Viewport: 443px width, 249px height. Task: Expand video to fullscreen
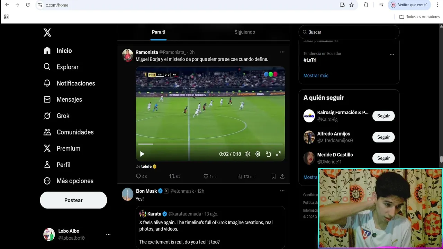(278, 154)
